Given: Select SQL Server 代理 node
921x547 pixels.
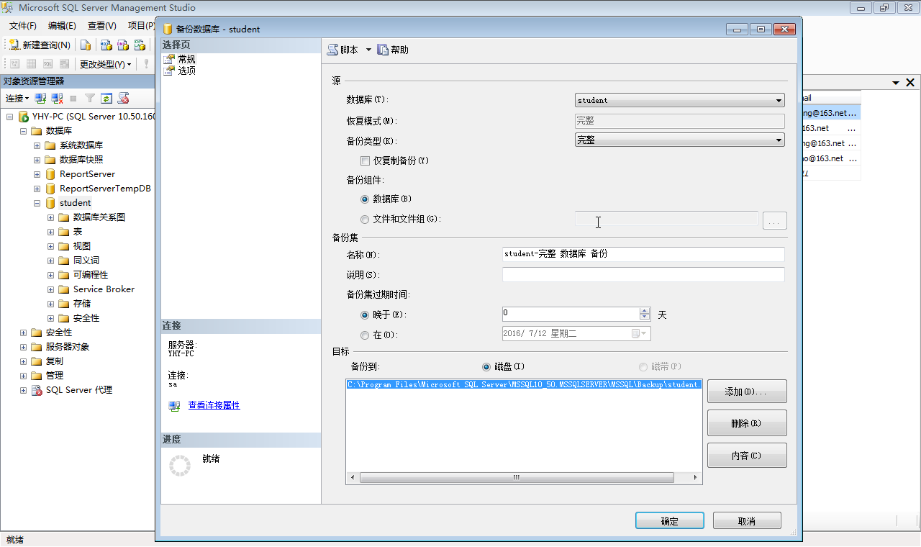Looking at the screenshot, I should (78, 390).
